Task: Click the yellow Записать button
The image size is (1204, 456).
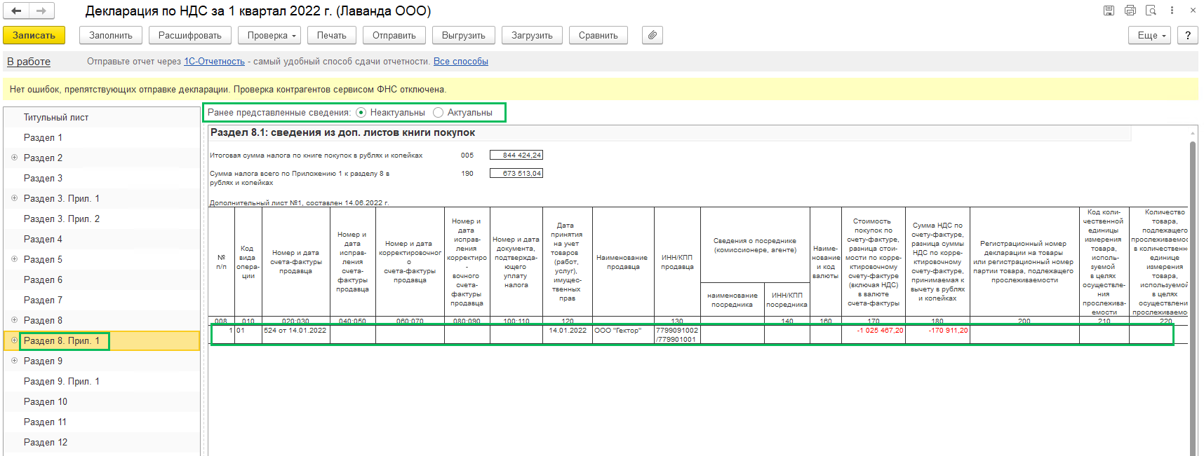Action: click(34, 35)
